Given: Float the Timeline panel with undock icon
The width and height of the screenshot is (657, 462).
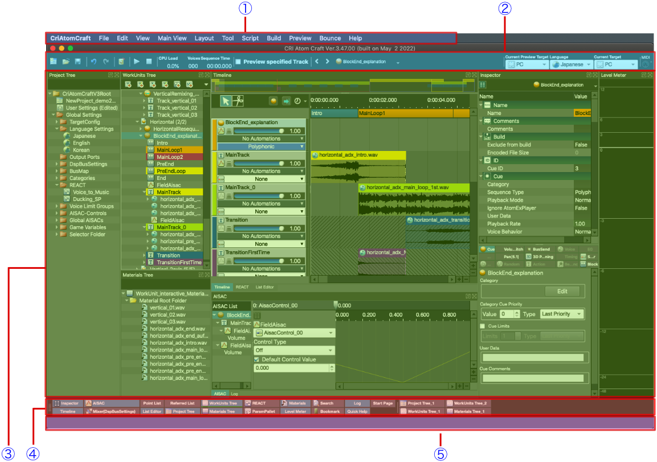Looking at the screenshot, I should [x=468, y=75].
